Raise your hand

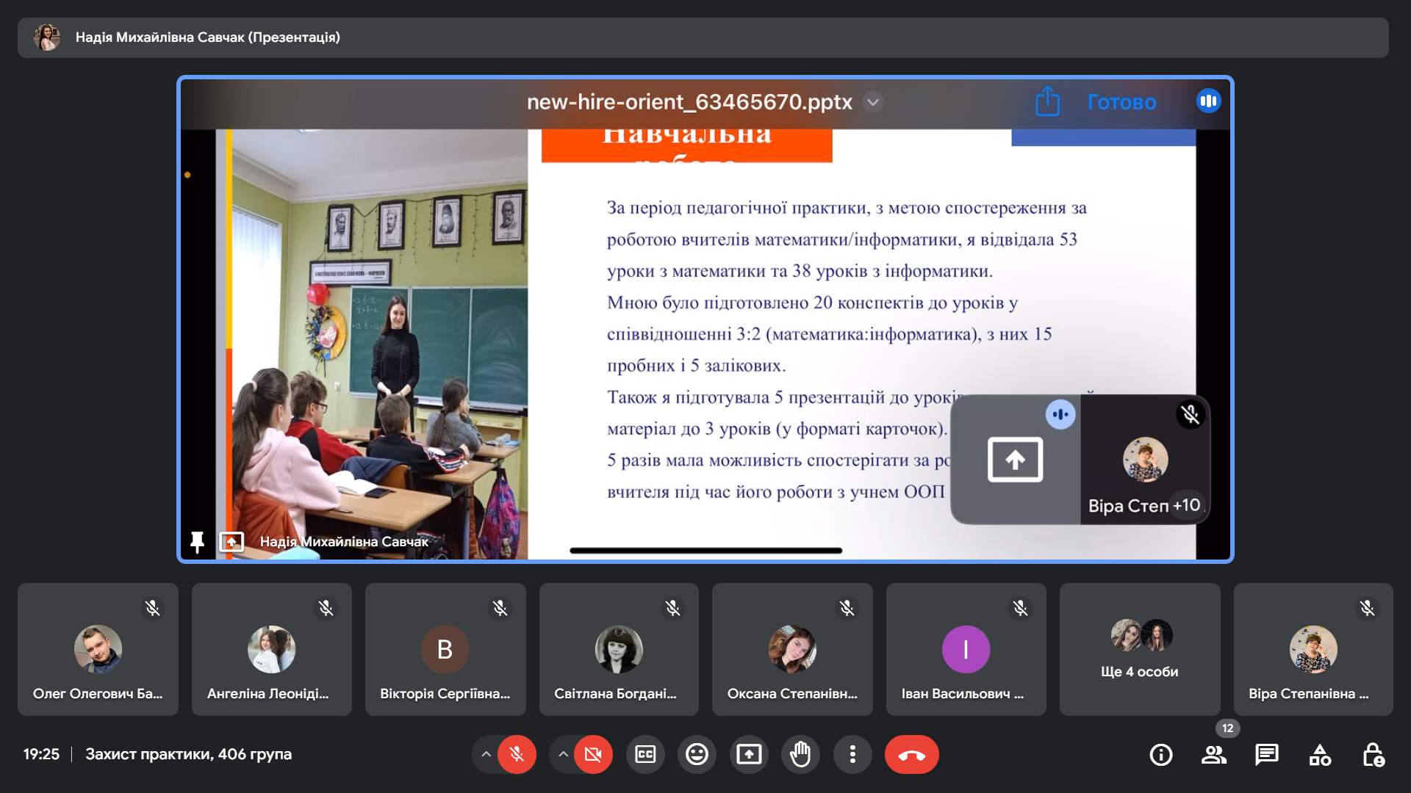tap(800, 754)
